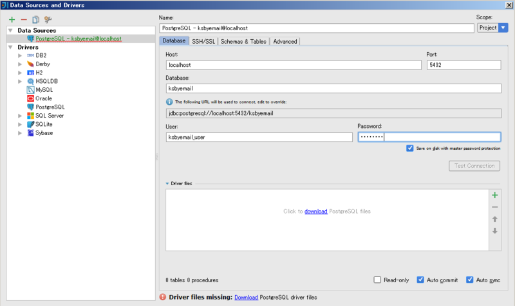Click the Name input field

[317, 28]
